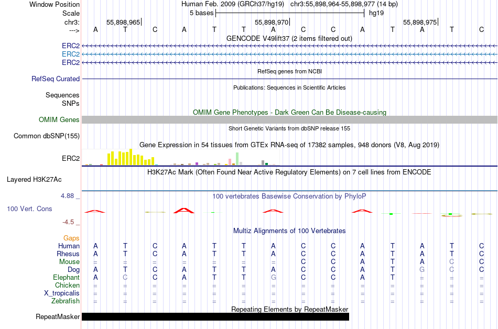Open the GENCODE V49lift37 track title
This screenshot has width=498, height=329.
289,39
